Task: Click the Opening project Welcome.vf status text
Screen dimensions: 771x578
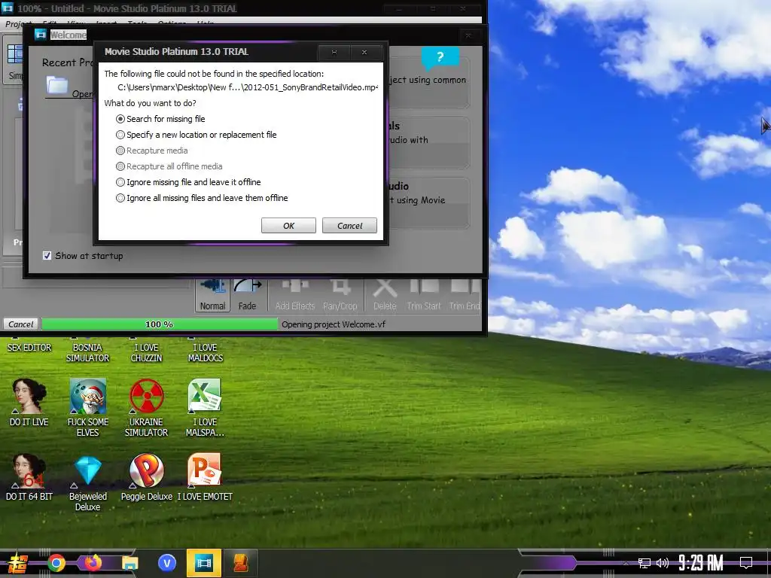Action: click(334, 324)
